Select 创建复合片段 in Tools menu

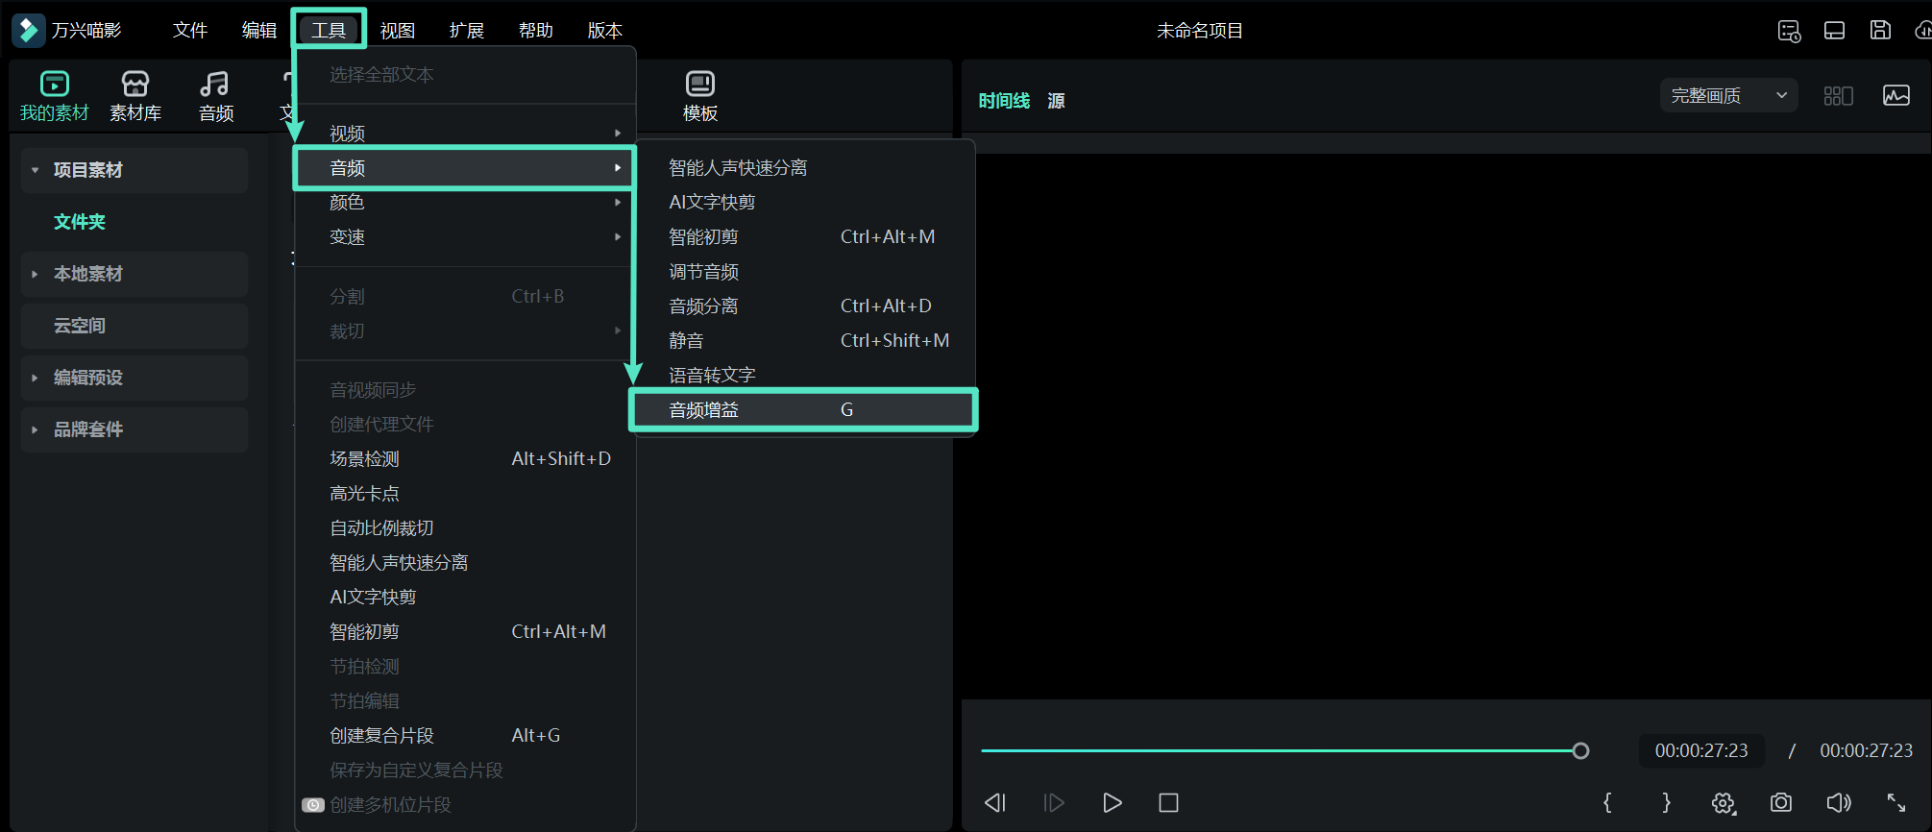465,736
